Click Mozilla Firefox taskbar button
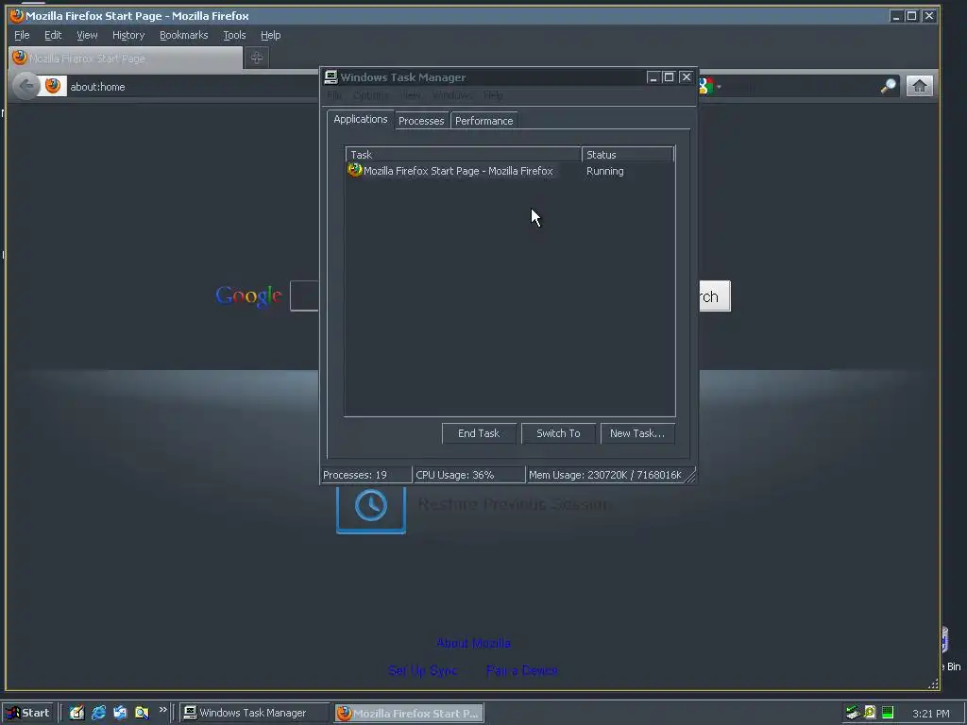The height and width of the screenshot is (725, 967). pos(410,713)
